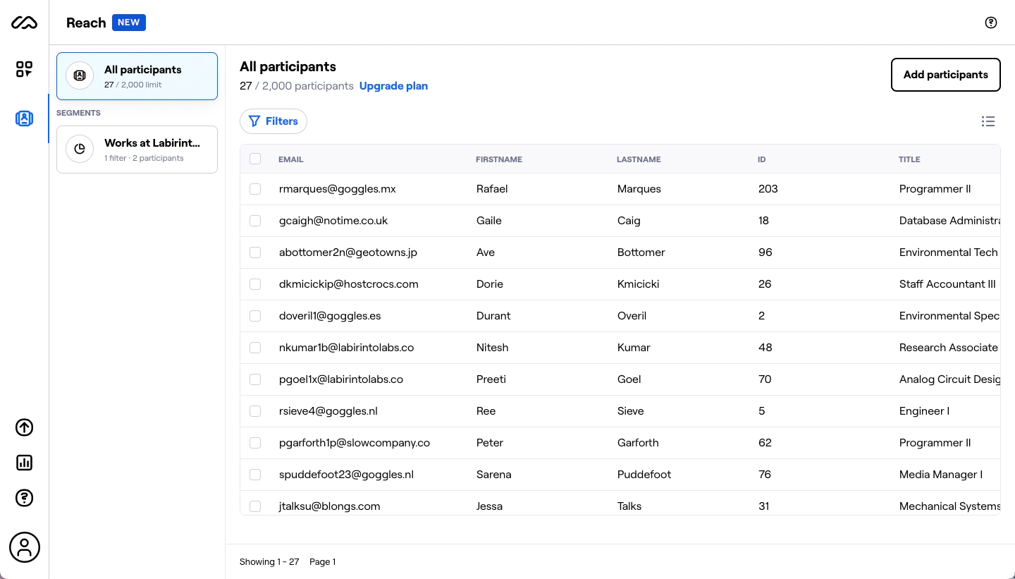Click the Add participants button
The height and width of the screenshot is (579, 1015).
(945, 75)
